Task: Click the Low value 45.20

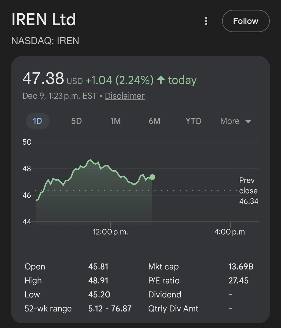Action: [x=99, y=294]
